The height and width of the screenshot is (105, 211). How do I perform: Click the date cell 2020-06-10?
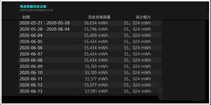point(31,73)
